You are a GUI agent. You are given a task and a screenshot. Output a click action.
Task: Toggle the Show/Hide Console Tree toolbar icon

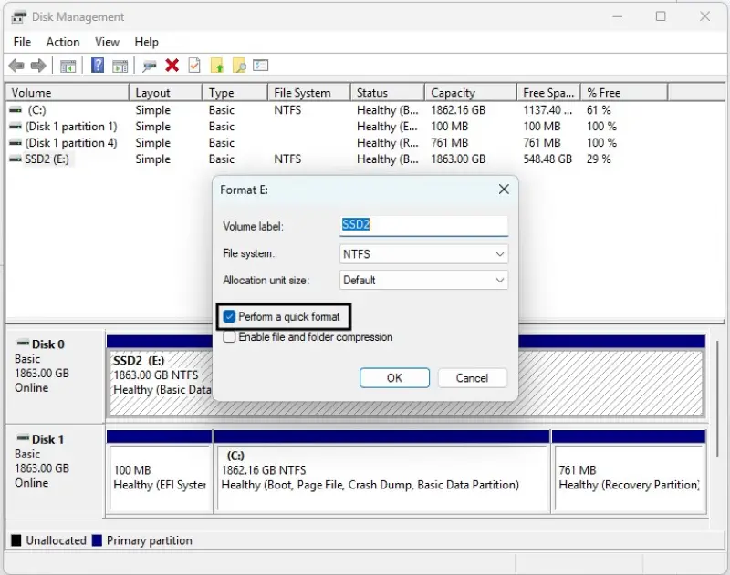pos(67,65)
